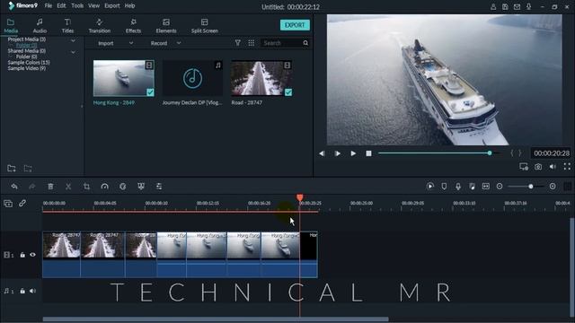Click the EXPORT button
The image size is (575, 323).
coord(295,25)
